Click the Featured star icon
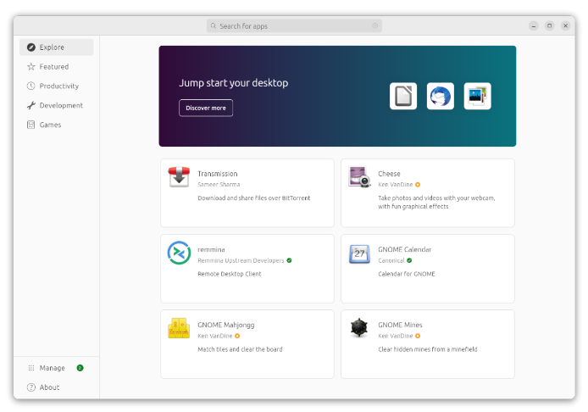The image size is (588, 412). pos(31,67)
